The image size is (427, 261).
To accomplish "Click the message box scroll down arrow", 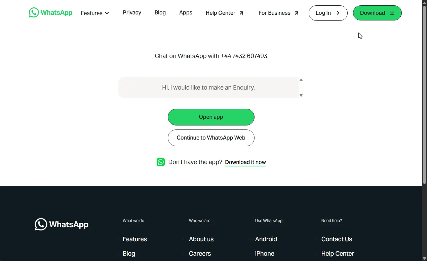I will tap(301, 95).
